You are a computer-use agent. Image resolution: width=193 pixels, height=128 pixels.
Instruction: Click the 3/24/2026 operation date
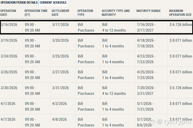click(x=9, y=56)
